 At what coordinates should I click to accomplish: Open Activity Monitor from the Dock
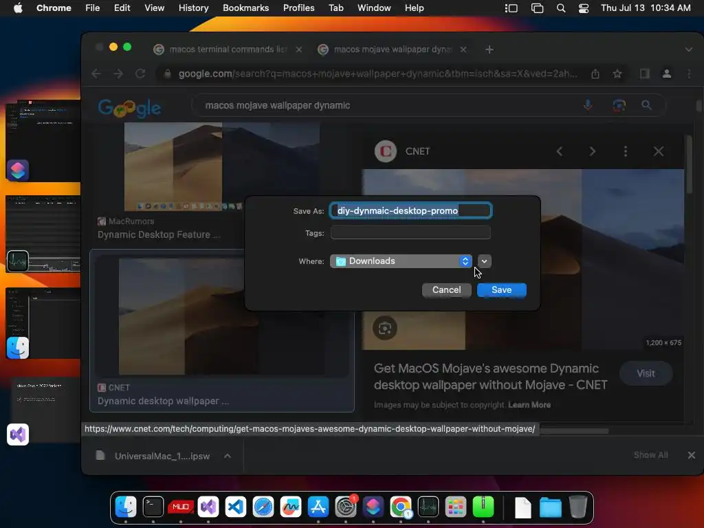pyautogui.click(x=428, y=507)
